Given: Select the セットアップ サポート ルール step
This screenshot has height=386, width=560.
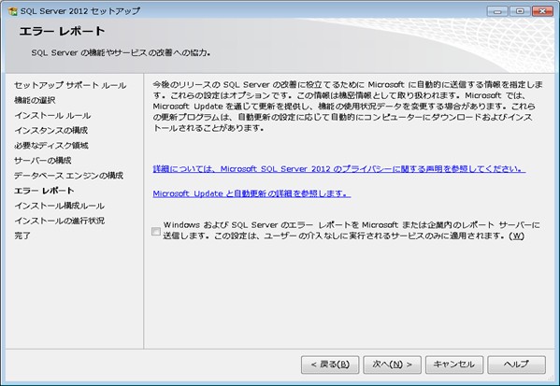Looking at the screenshot, I should (70, 85).
